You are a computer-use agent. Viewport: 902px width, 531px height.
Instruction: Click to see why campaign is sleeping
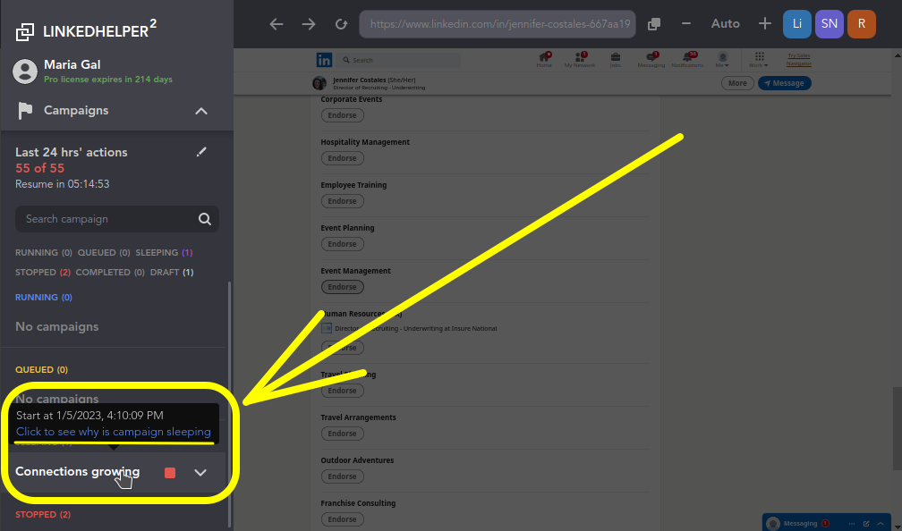click(113, 432)
